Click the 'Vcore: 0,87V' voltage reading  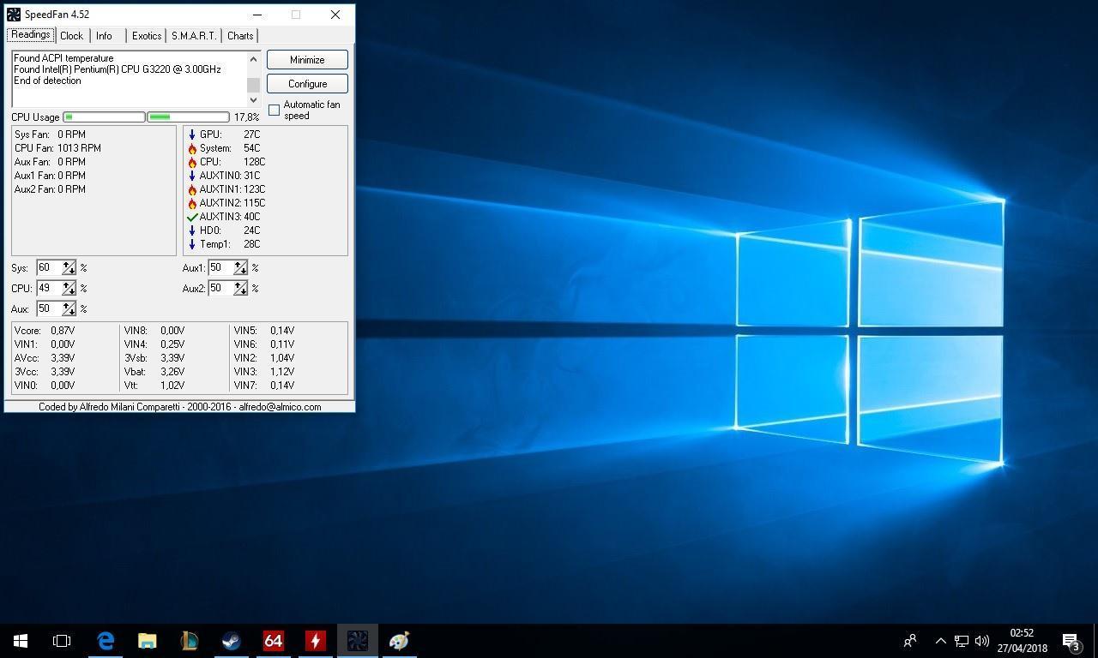[45, 331]
